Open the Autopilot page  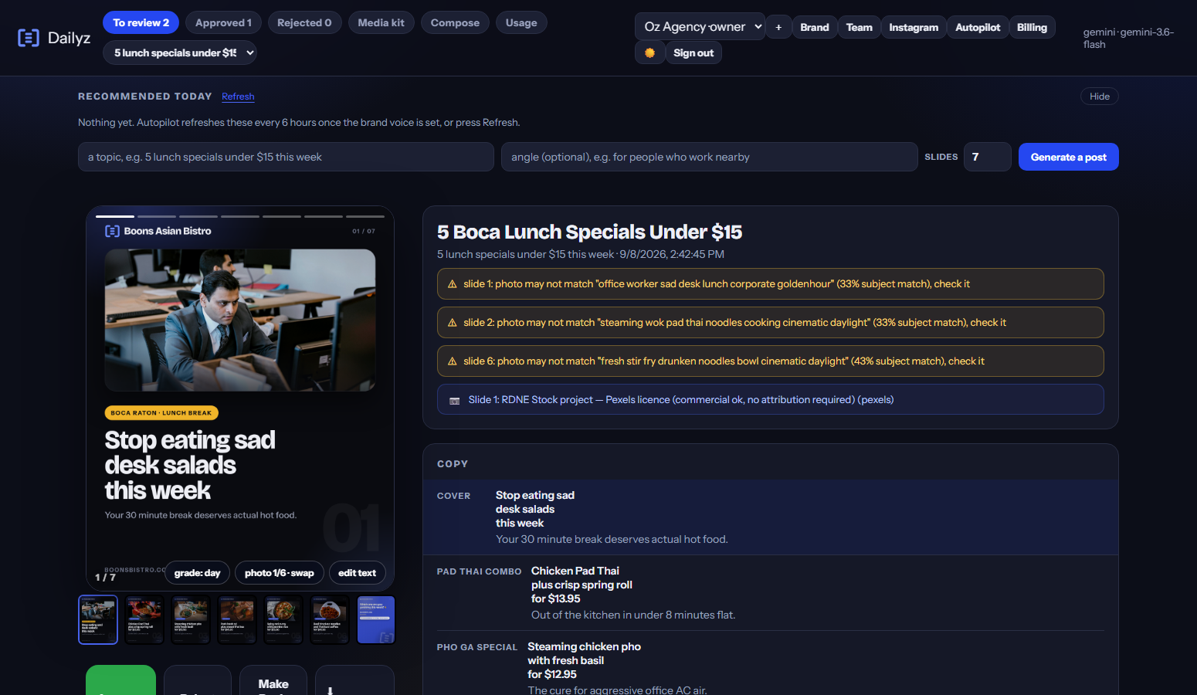point(978,27)
